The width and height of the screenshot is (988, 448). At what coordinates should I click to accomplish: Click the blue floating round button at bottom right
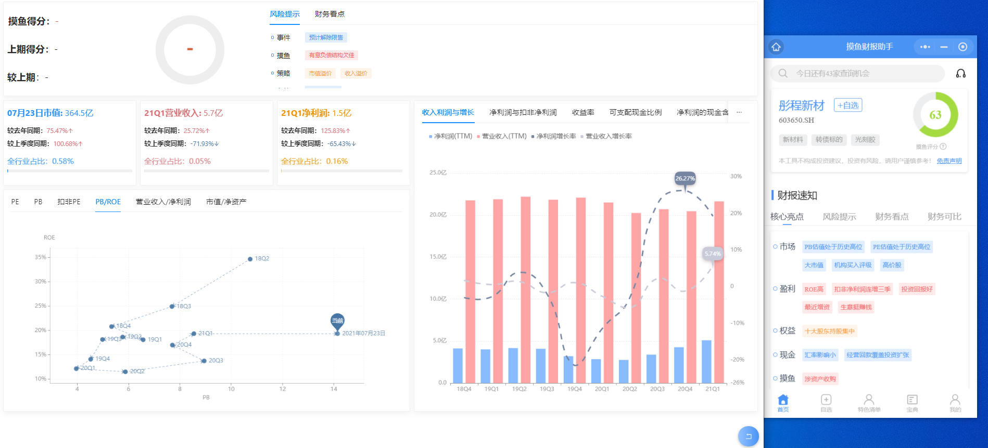749,436
